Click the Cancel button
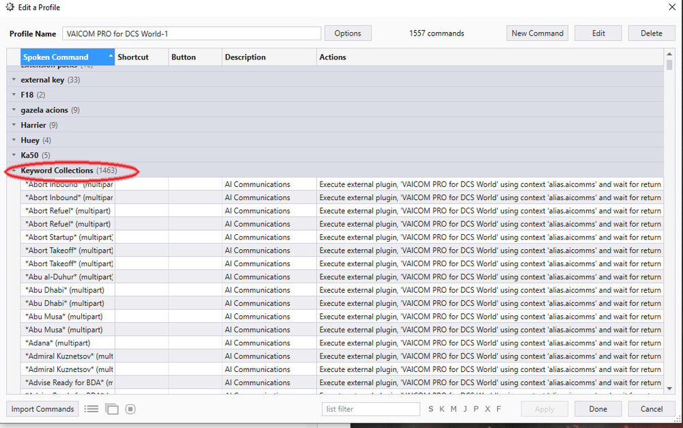683x428 pixels. [651, 409]
